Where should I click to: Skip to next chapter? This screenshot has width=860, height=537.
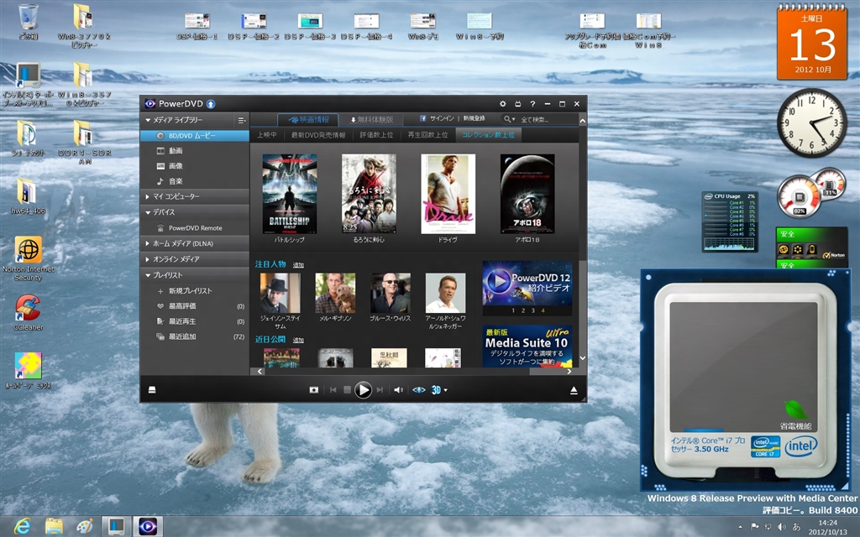click(x=380, y=390)
